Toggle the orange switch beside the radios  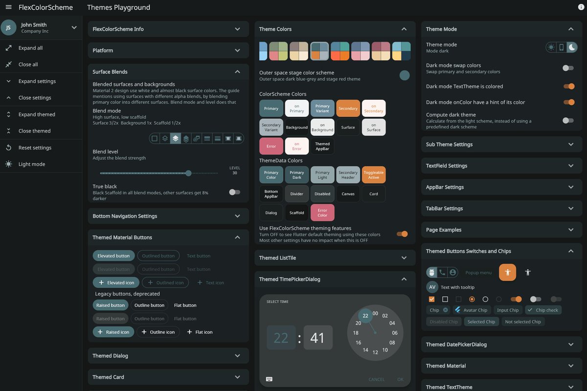[516, 299]
